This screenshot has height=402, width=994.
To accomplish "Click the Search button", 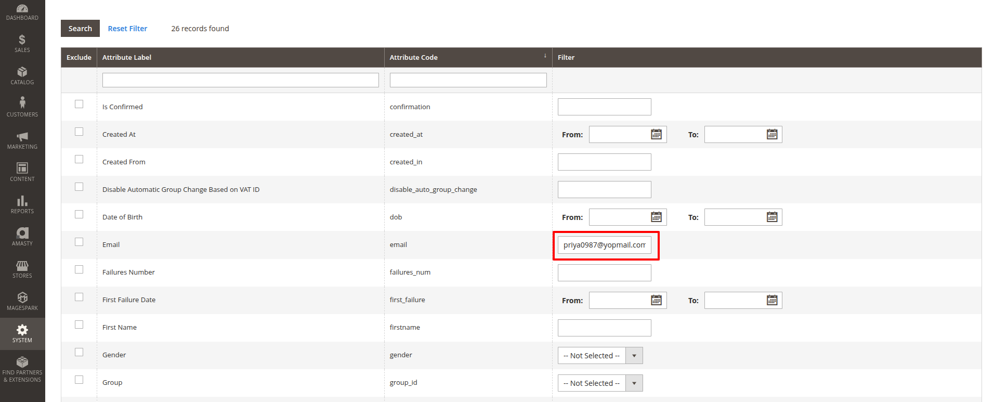I will 80,29.
